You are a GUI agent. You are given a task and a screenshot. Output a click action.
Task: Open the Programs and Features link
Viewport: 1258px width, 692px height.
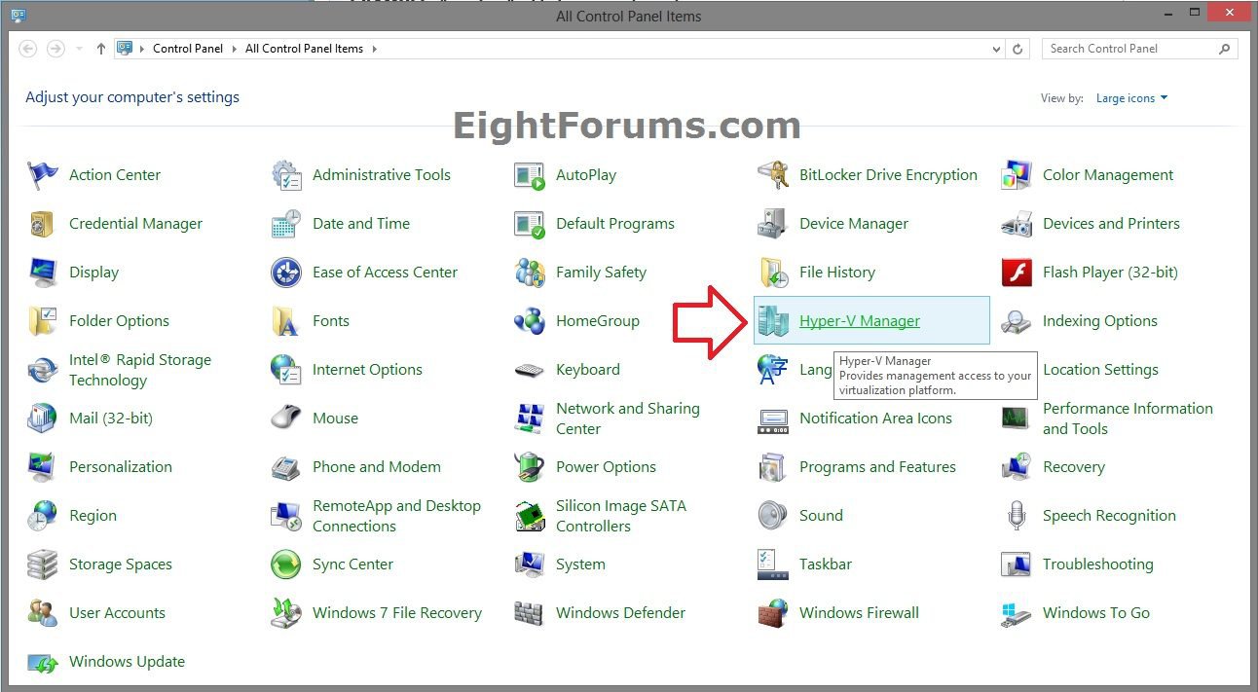877,467
